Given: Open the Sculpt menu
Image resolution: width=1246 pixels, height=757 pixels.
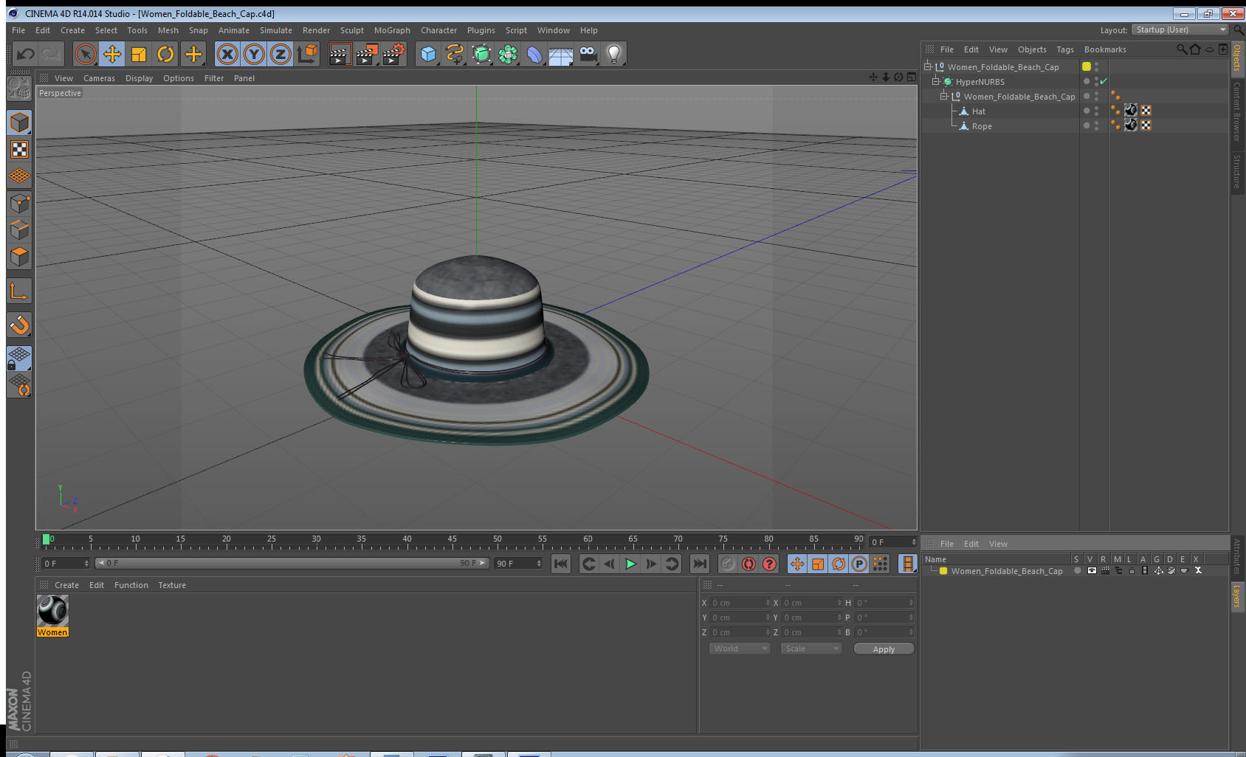Looking at the screenshot, I should click(351, 30).
